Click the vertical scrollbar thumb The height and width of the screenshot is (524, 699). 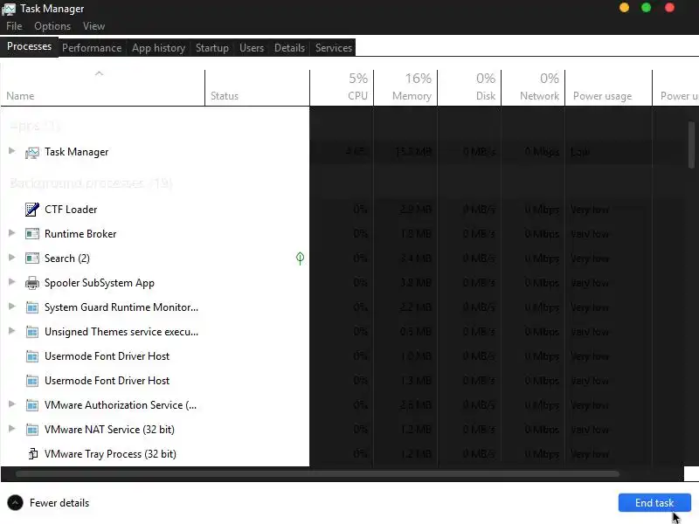click(691, 145)
